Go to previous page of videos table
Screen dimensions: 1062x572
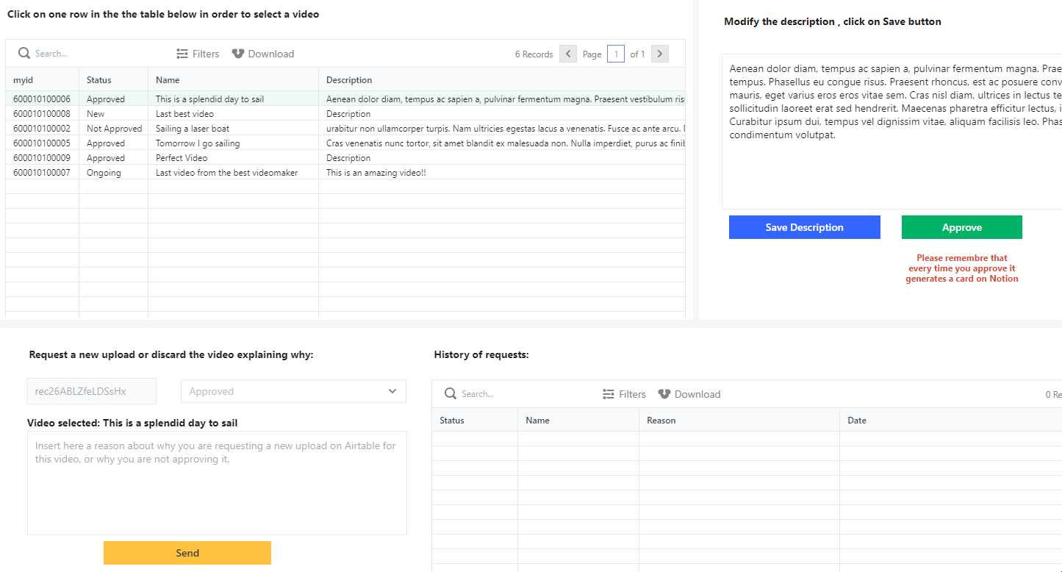coord(568,54)
